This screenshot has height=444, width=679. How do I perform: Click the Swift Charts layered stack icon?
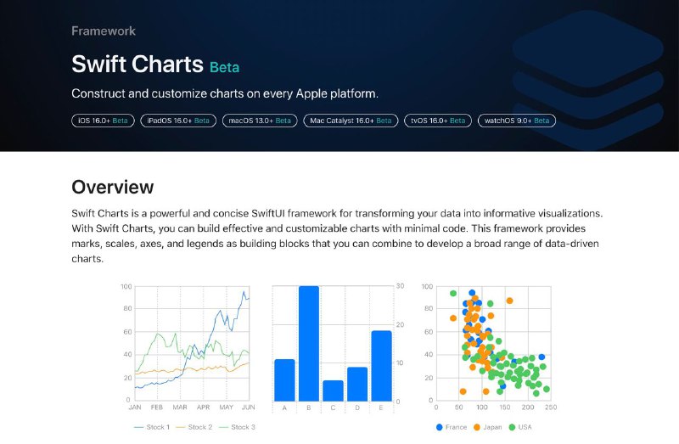[588, 79]
